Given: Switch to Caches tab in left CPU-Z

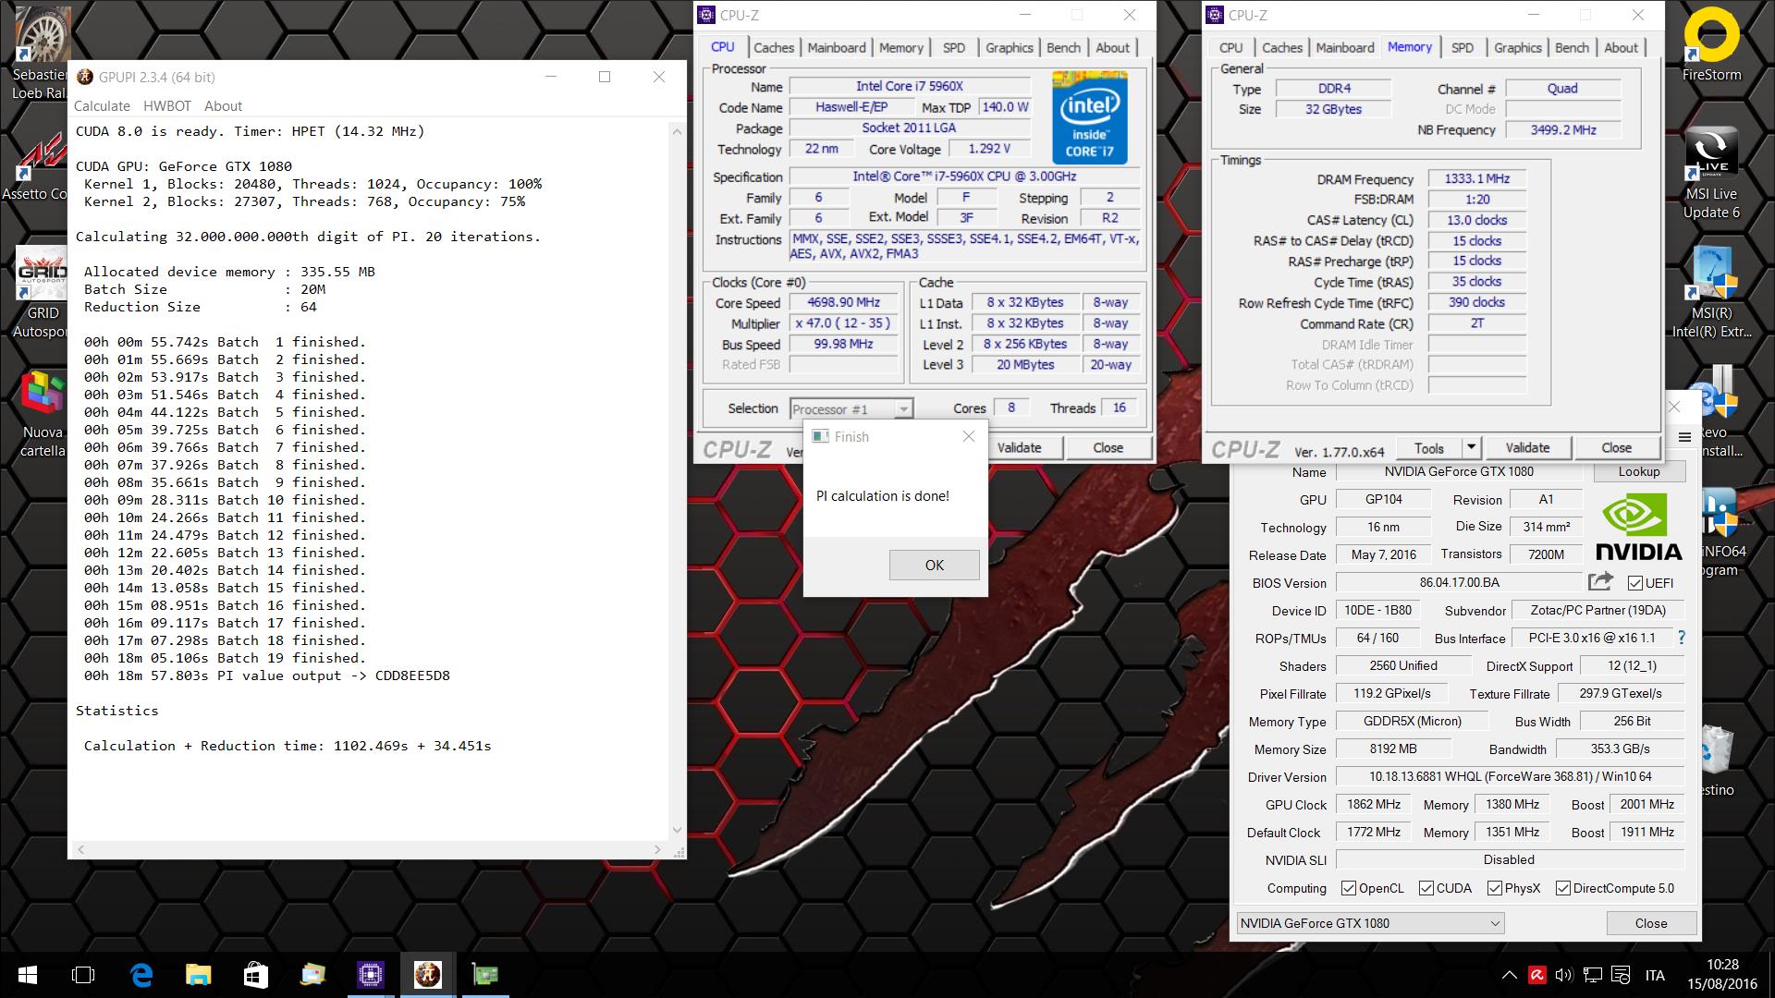Looking at the screenshot, I should (774, 48).
